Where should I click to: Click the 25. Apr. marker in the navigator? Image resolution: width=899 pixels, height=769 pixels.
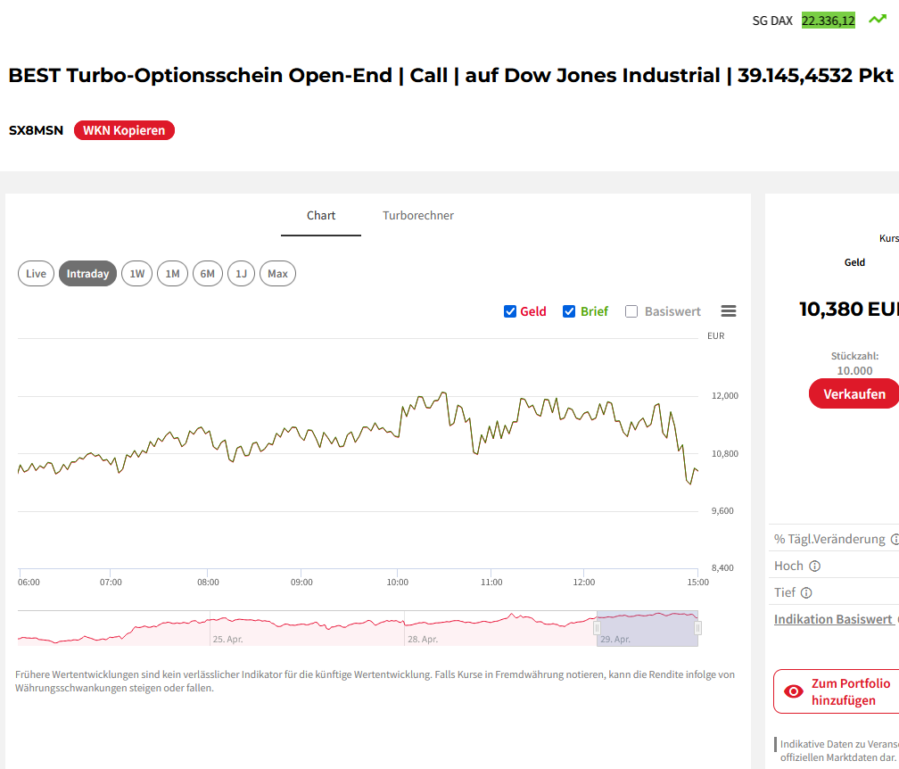click(x=227, y=639)
